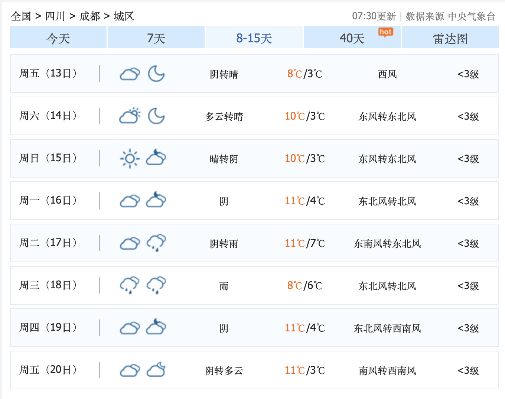This screenshot has height=399, width=505.
Task: Click 8℃/6℃ temperature on 18日
Action: click(x=304, y=286)
